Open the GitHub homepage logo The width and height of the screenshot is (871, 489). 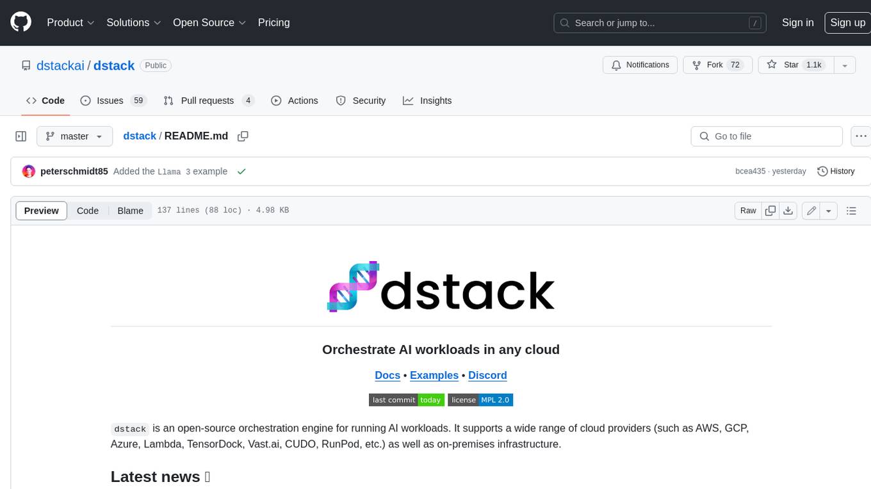tap(21, 22)
